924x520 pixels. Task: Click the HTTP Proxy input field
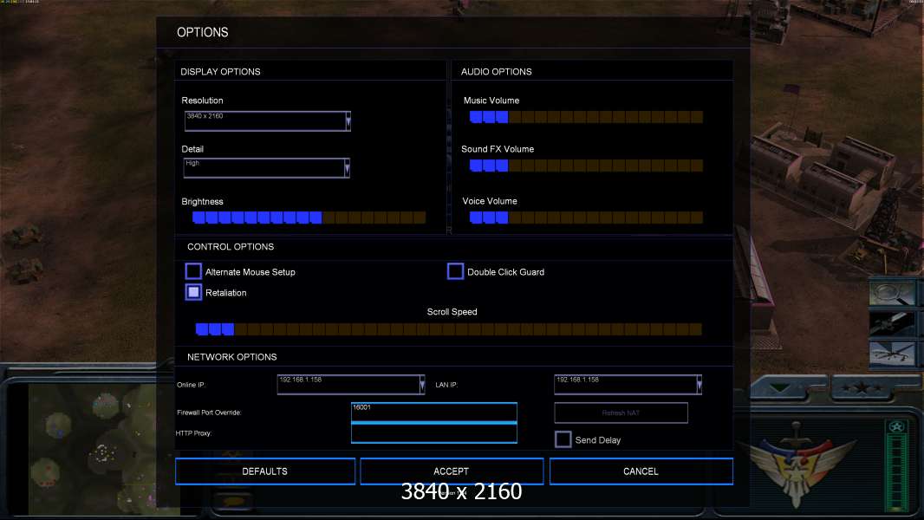point(433,433)
